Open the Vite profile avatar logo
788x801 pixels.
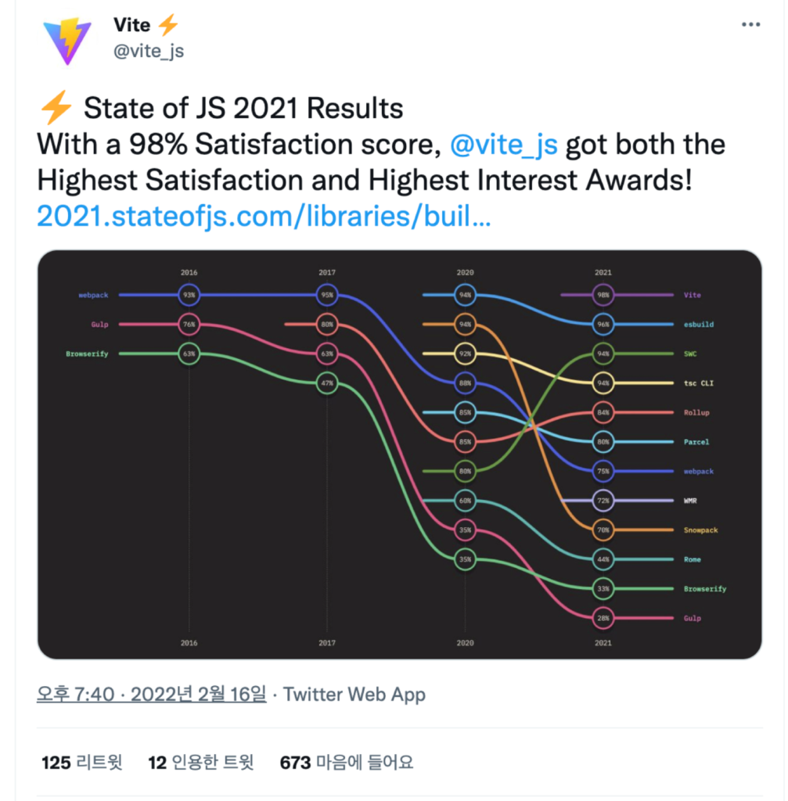[67, 41]
